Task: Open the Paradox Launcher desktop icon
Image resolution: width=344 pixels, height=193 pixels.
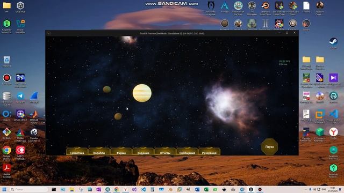Action: [34, 135]
